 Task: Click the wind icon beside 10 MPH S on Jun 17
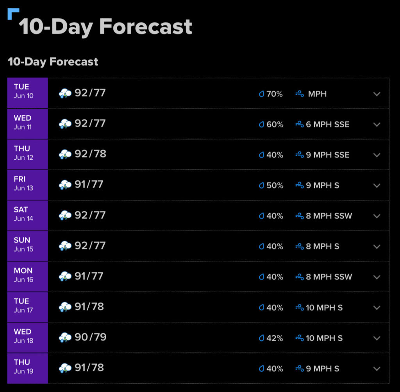pyautogui.click(x=300, y=308)
